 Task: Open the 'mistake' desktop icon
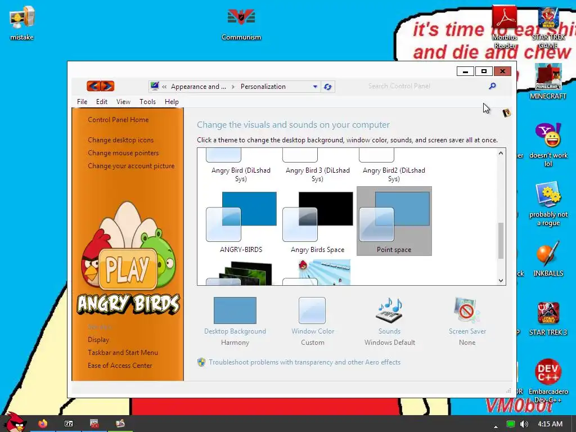22,22
